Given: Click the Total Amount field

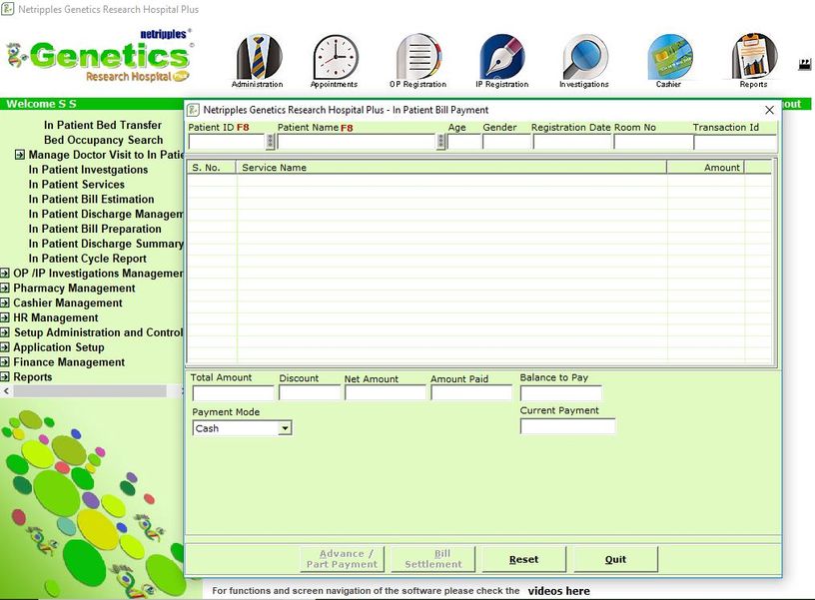Looking at the screenshot, I should 233,392.
